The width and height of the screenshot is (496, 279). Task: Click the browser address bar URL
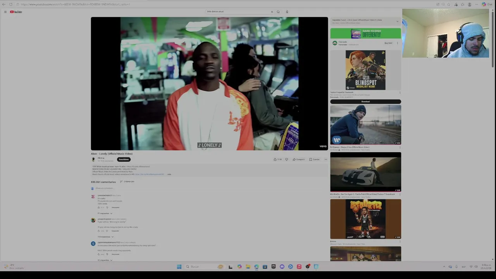tap(76, 4)
